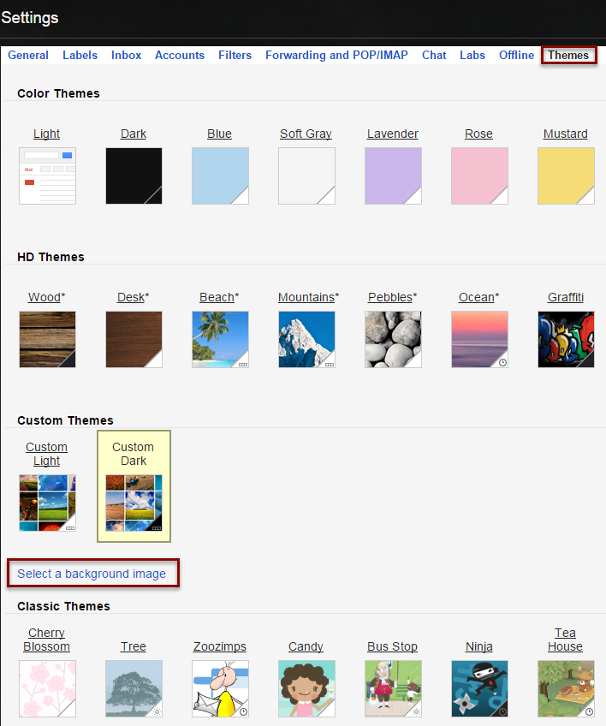Click the Ocean* theme name link
The height and width of the screenshot is (726, 606).
(479, 297)
